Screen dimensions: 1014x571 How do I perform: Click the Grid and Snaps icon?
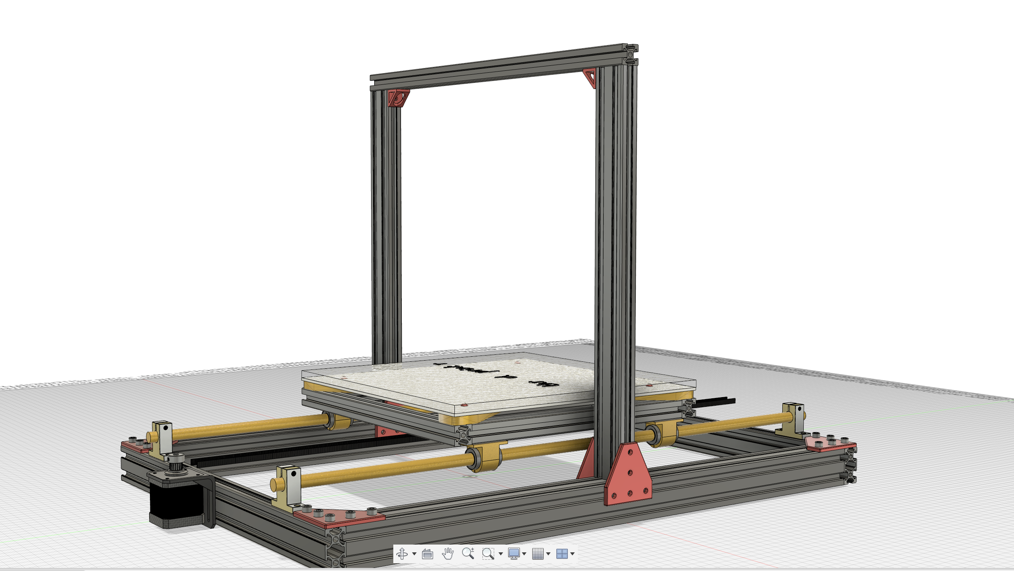(537, 554)
